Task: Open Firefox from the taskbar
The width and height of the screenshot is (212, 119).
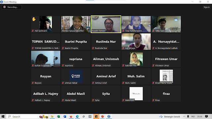Action: (71, 116)
